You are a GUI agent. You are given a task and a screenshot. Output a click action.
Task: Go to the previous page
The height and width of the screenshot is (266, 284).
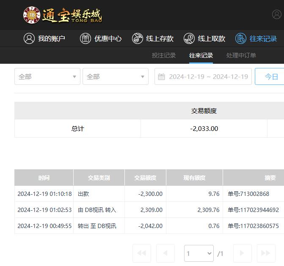click(165, 253)
